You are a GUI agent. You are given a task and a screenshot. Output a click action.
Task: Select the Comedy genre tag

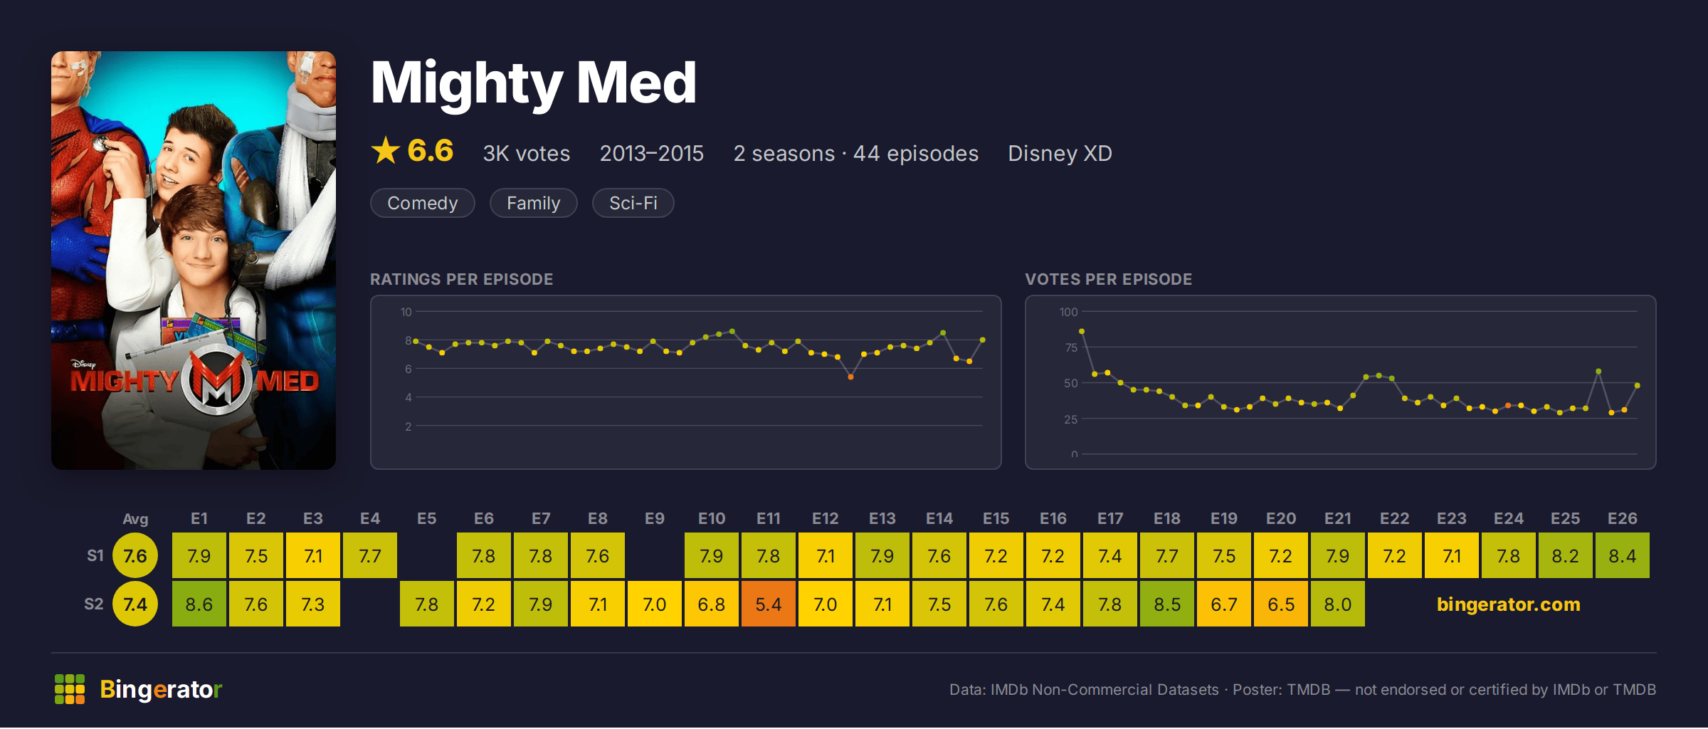click(x=423, y=203)
